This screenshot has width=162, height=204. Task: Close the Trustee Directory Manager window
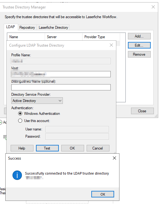coord(153,7)
